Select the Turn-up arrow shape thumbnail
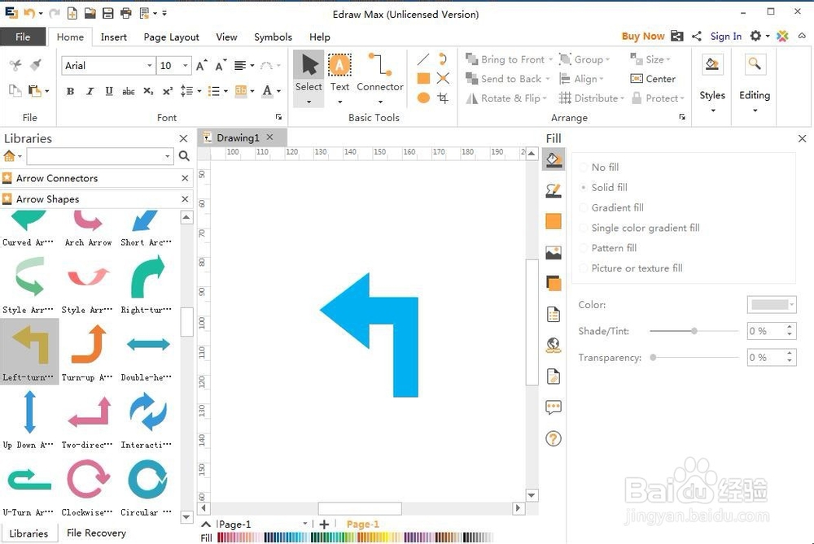 coord(88,350)
